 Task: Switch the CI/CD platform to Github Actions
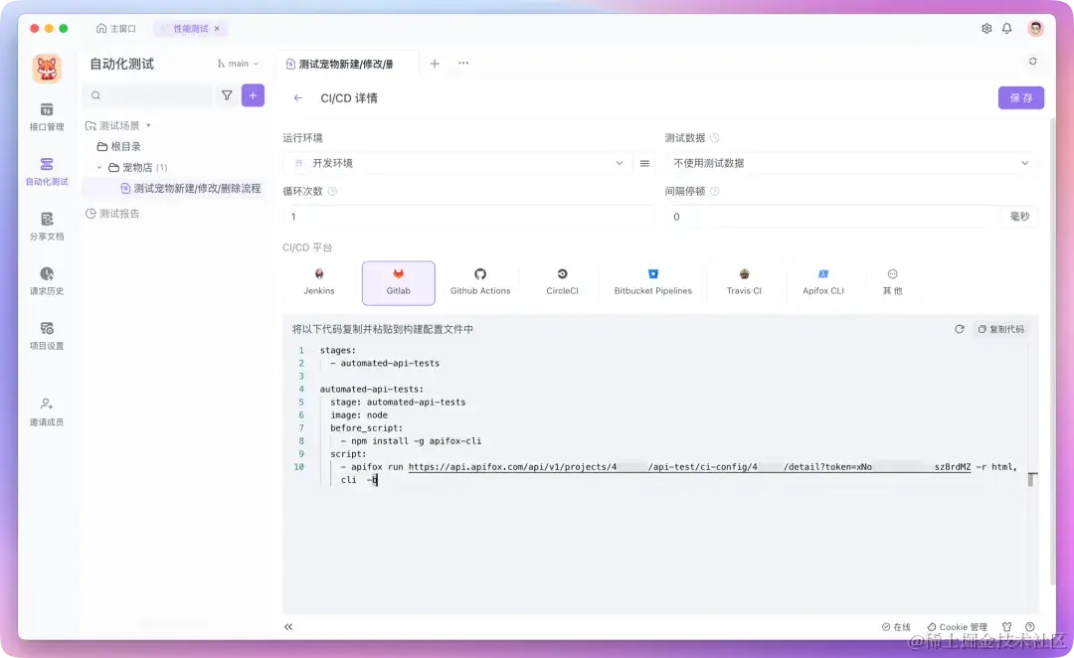click(480, 282)
